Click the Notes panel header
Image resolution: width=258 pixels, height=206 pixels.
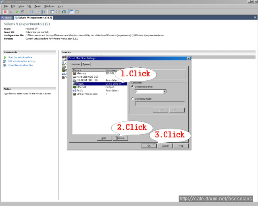29,89
